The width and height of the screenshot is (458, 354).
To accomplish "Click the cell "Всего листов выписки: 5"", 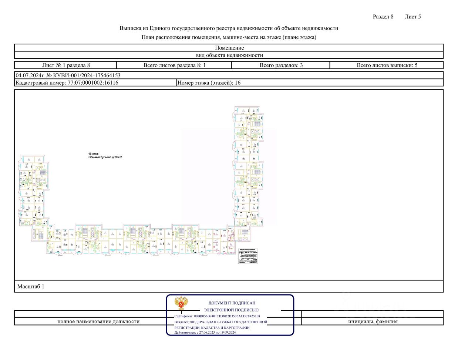I will pos(387,65).
